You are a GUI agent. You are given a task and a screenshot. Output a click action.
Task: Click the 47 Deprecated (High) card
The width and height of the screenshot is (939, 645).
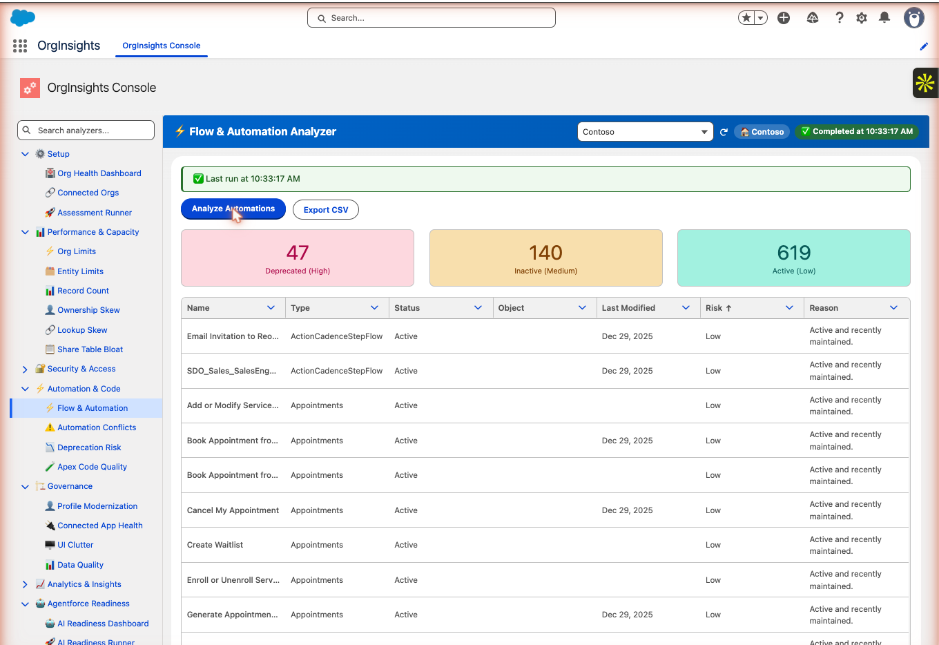click(x=298, y=258)
